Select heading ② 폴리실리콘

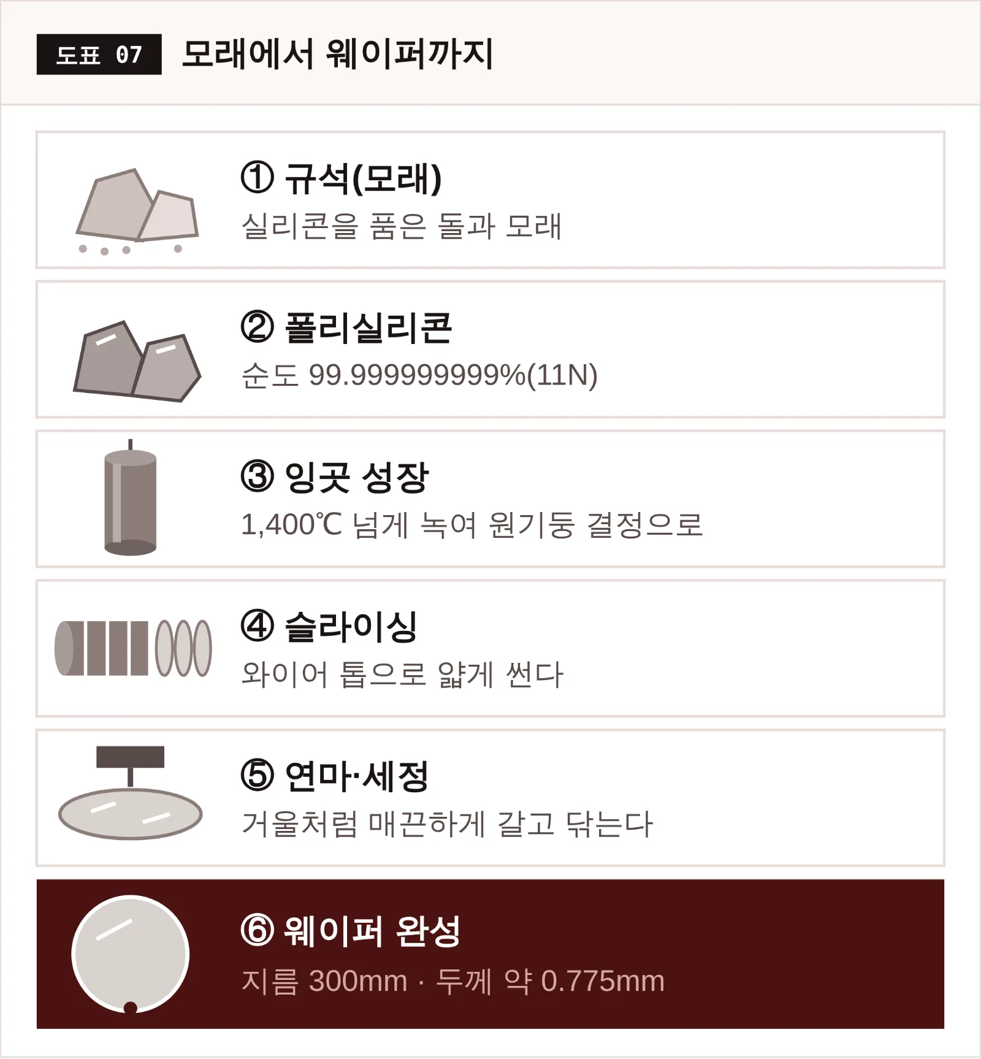[x=346, y=328]
